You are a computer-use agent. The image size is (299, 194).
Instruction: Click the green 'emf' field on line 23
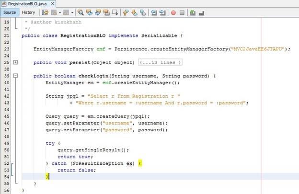tap(101, 49)
